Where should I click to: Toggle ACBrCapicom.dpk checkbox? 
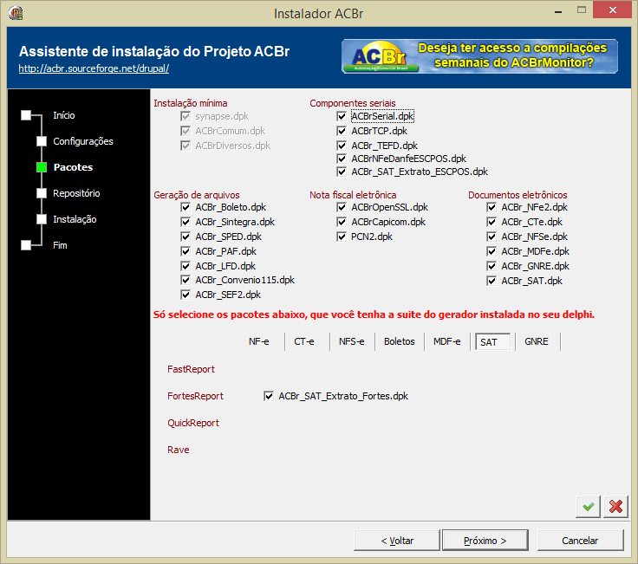342,222
